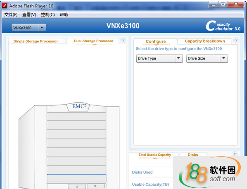The height and width of the screenshot is (189, 247).
Task: Select the top enclosure slot in chassis
Action: [x=76, y=117]
